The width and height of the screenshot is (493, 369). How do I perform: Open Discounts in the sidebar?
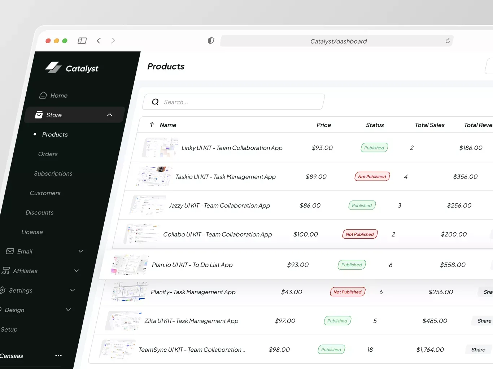click(39, 212)
